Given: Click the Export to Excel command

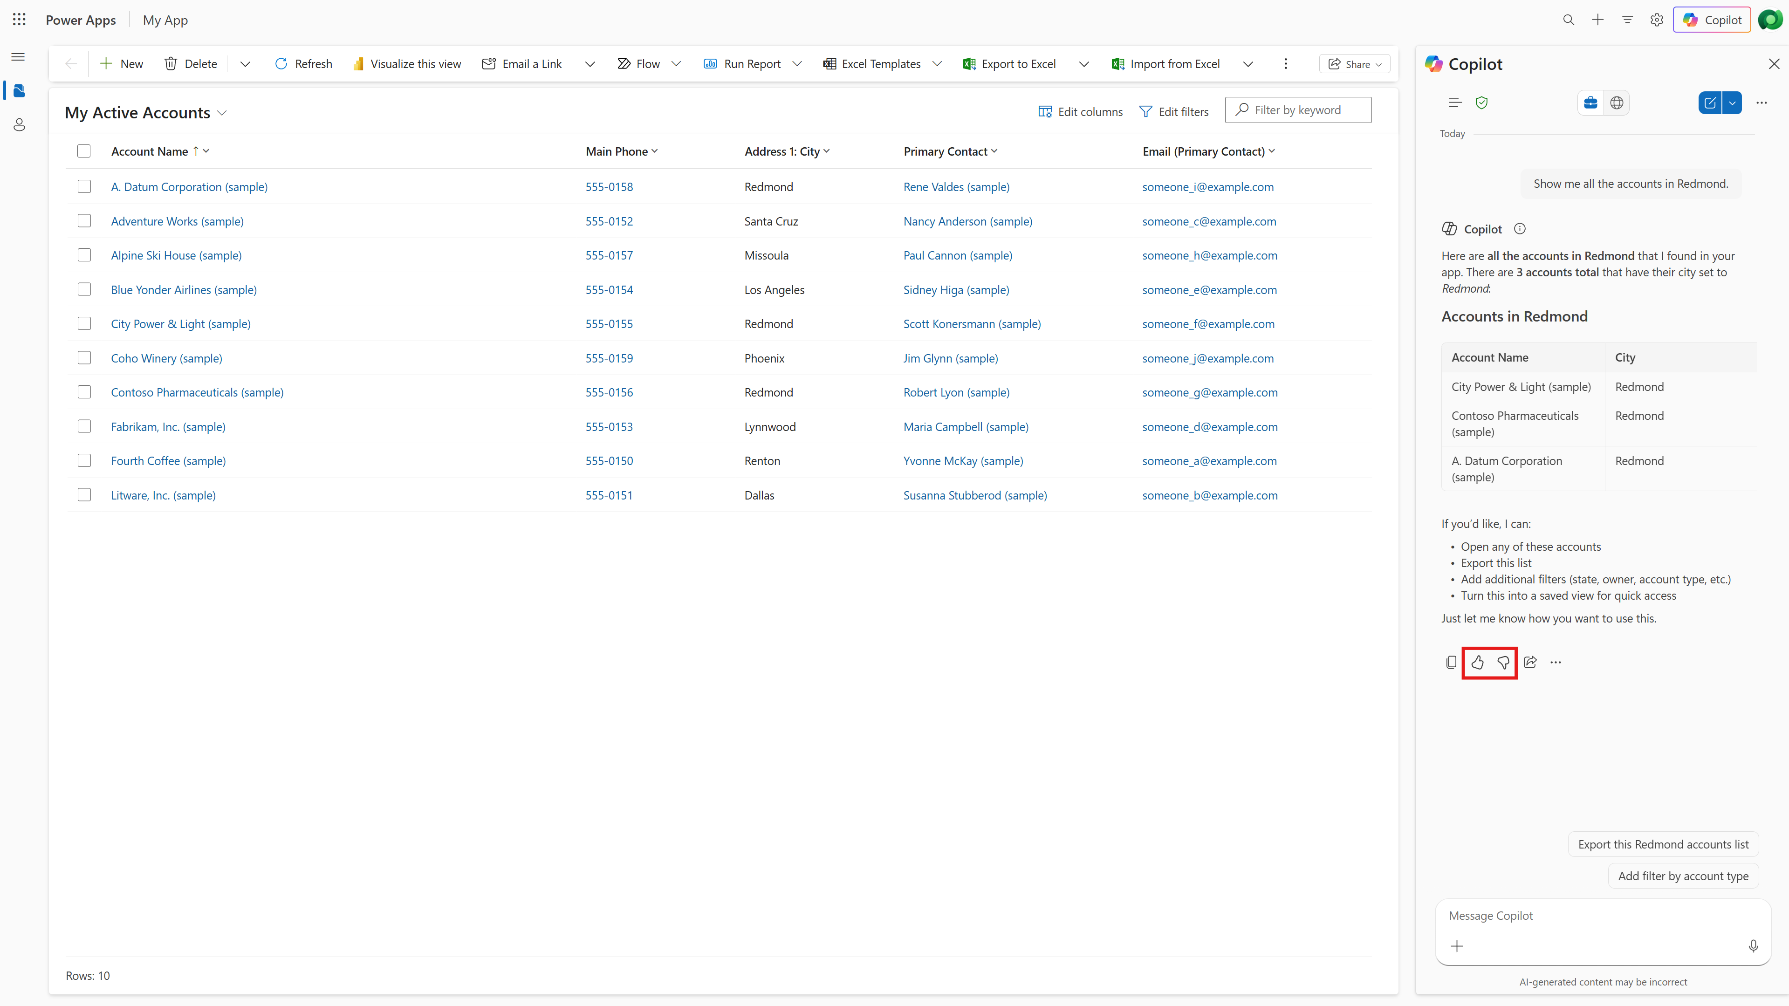Looking at the screenshot, I should [1009, 64].
